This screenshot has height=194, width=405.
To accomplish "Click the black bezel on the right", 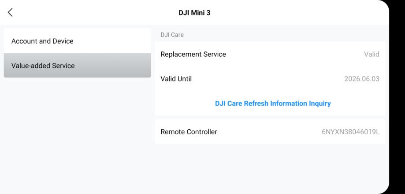I will (x=397, y=97).
